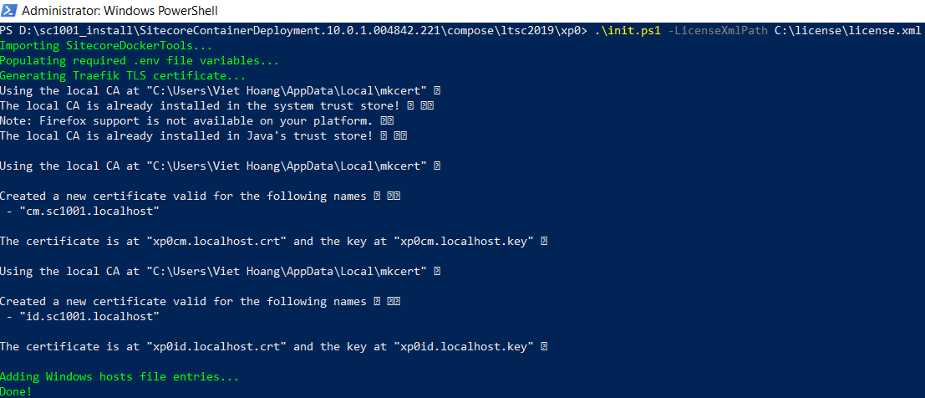Click the "Adding Windows hosts file entries..." line
Screen dimensions: 925x398
pos(119,377)
